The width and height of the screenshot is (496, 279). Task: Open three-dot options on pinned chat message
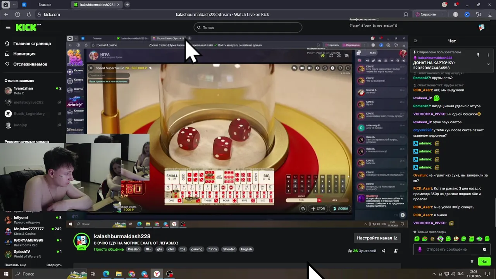(488, 55)
